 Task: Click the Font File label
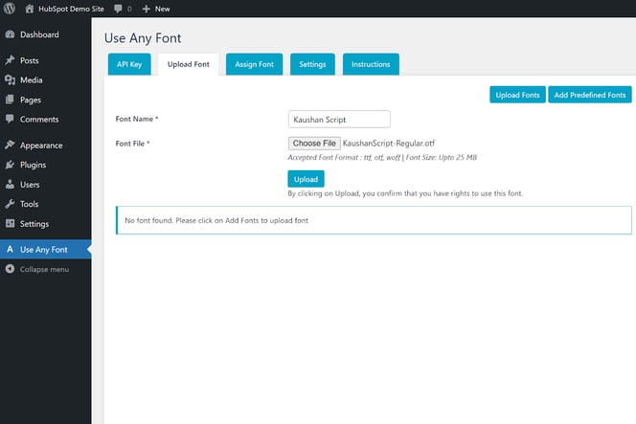click(132, 144)
